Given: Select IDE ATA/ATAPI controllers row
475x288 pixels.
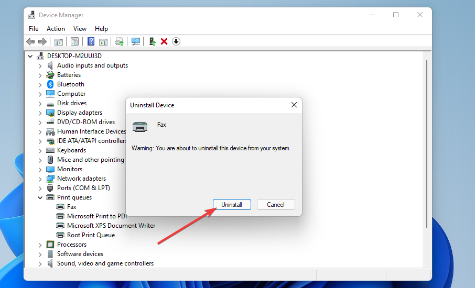Looking at the screenshot, I should point(91,141).
